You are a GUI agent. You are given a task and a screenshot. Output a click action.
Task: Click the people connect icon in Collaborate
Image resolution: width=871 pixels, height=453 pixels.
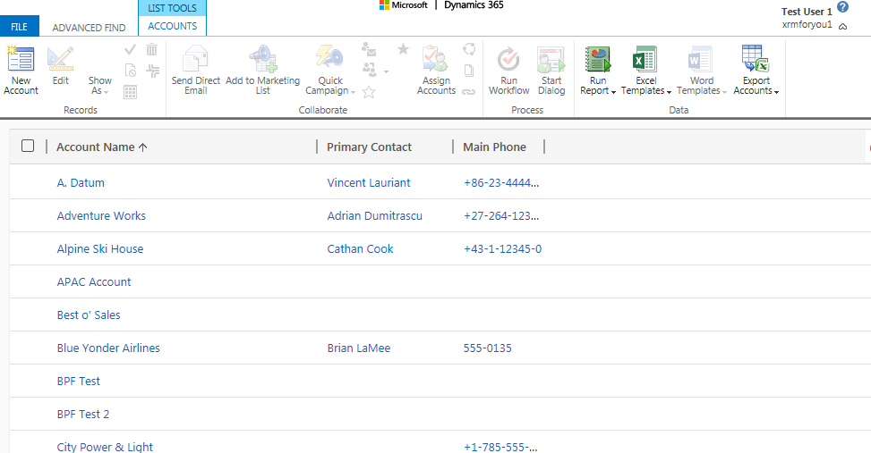[370, 70]
